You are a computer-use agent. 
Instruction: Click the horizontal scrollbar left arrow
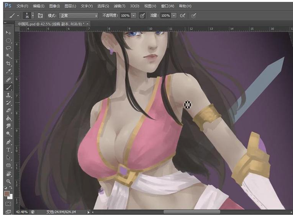[x=93, y=212]
